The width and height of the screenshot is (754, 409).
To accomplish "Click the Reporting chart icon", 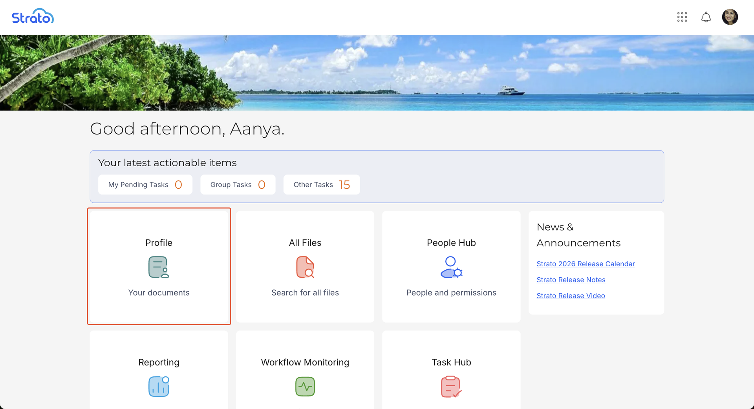I will point(159,386).
